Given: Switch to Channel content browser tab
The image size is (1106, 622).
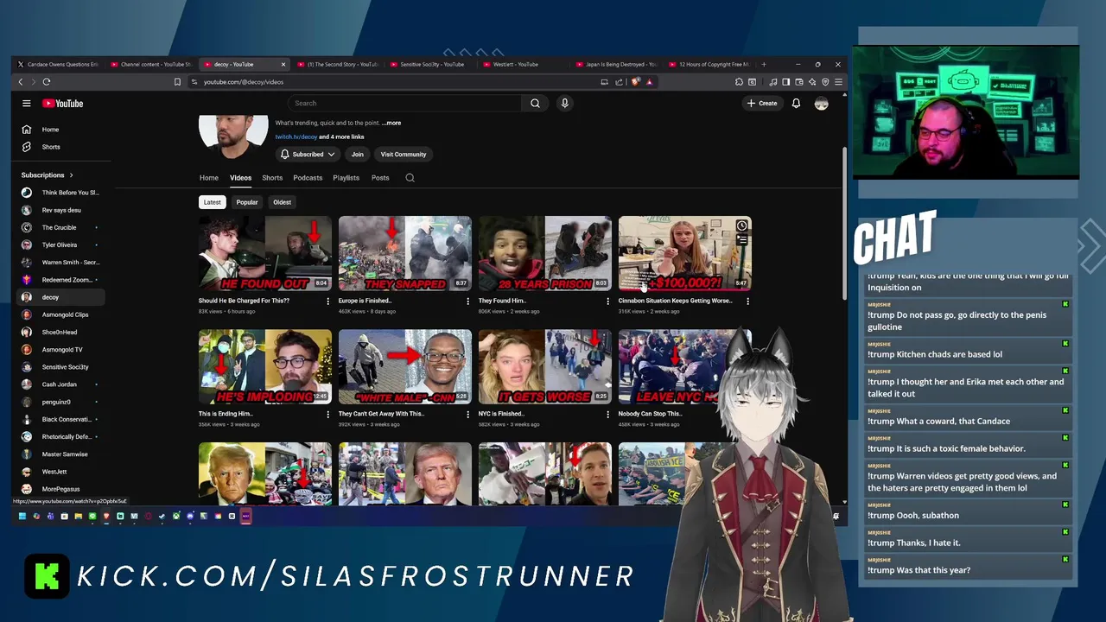Looking at the screenshot, I should (151, 64).
